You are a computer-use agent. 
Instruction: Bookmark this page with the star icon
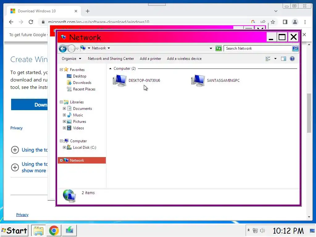pyautogui.click(x=273, y=22)
